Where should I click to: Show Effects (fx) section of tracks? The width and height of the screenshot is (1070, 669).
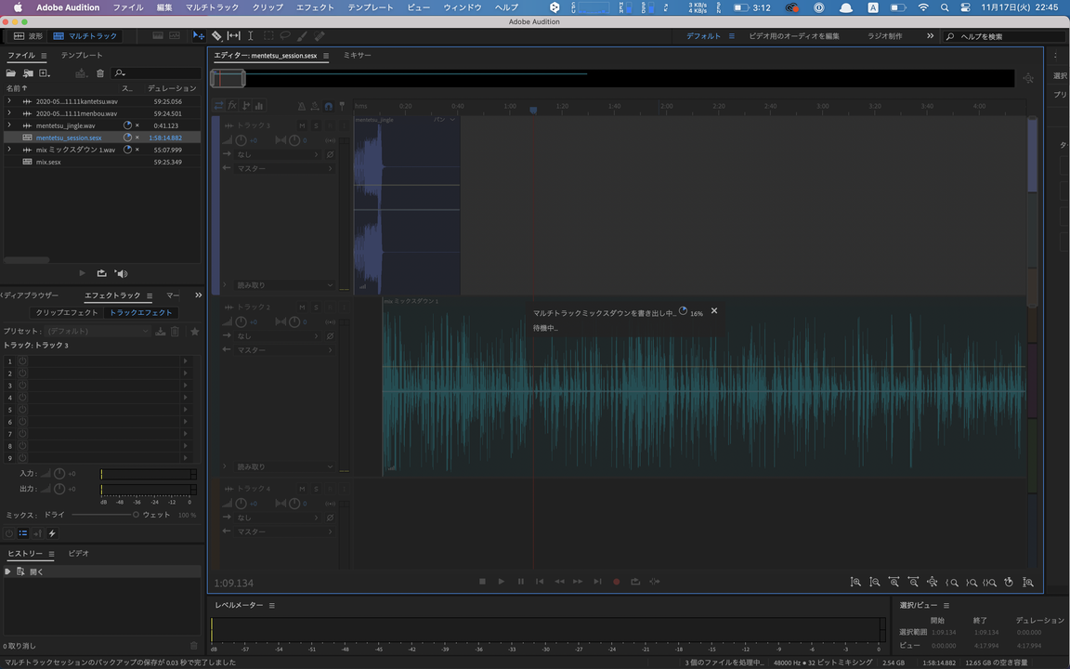point(232,106)
